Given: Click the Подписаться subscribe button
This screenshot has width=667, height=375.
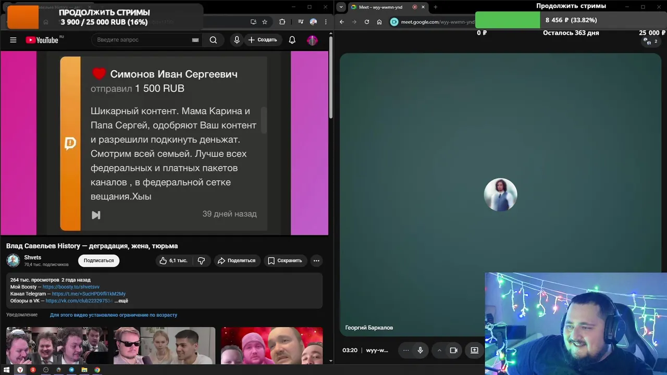Looking at the screenshot, I should 98,260.
